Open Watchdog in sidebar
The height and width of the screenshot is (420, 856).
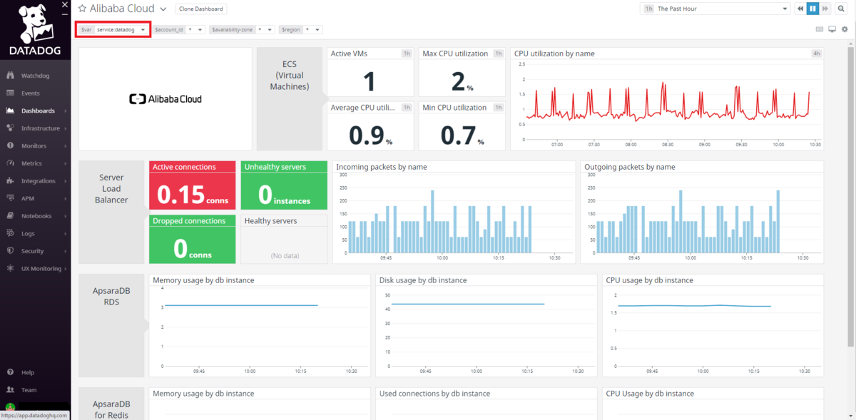36,76
